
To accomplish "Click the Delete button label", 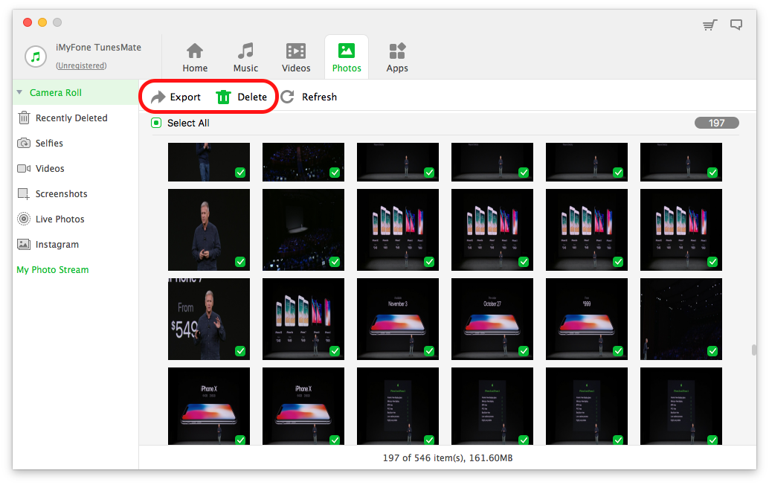I will pos(252,97).
